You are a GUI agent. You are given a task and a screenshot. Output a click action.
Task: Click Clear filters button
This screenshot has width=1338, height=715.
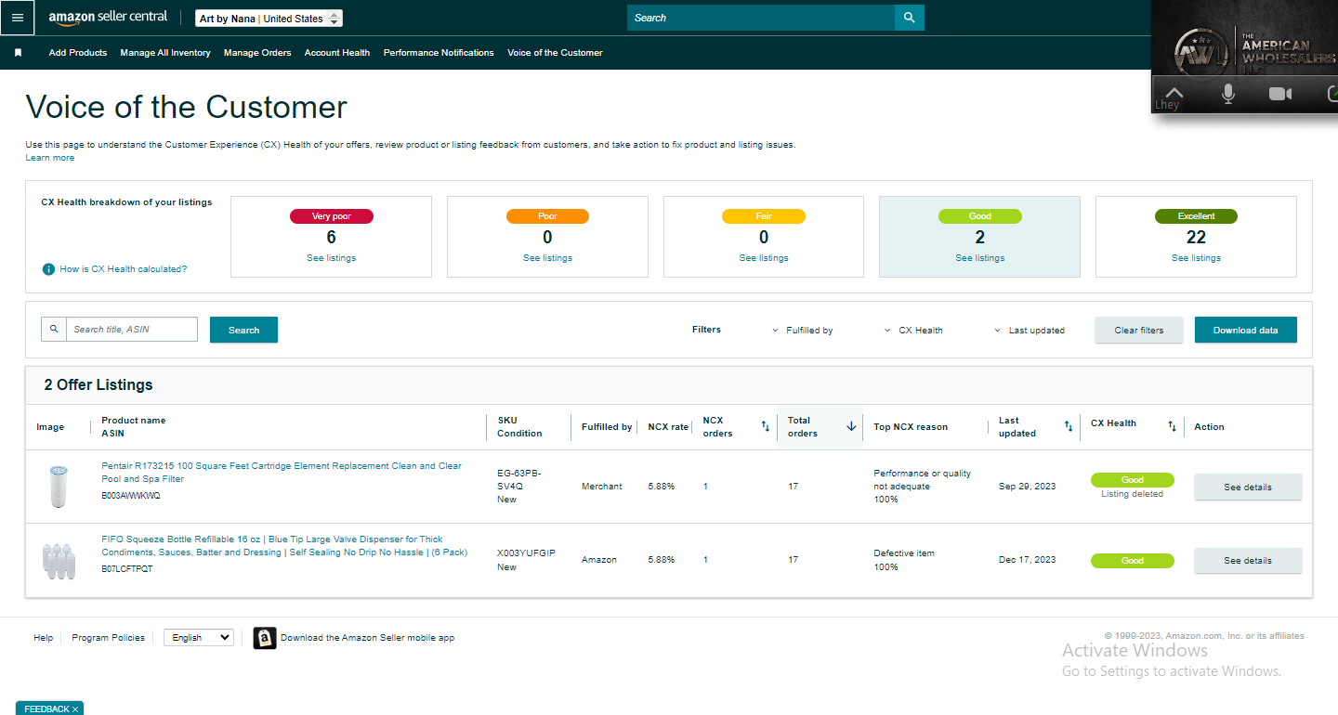pos(1139,330)
